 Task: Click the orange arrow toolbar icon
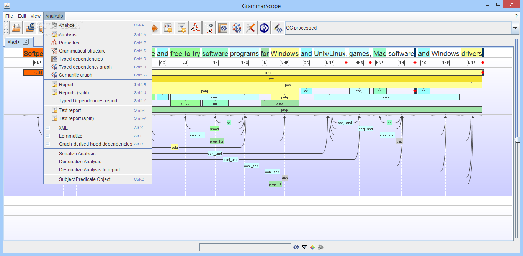(155, 28)
